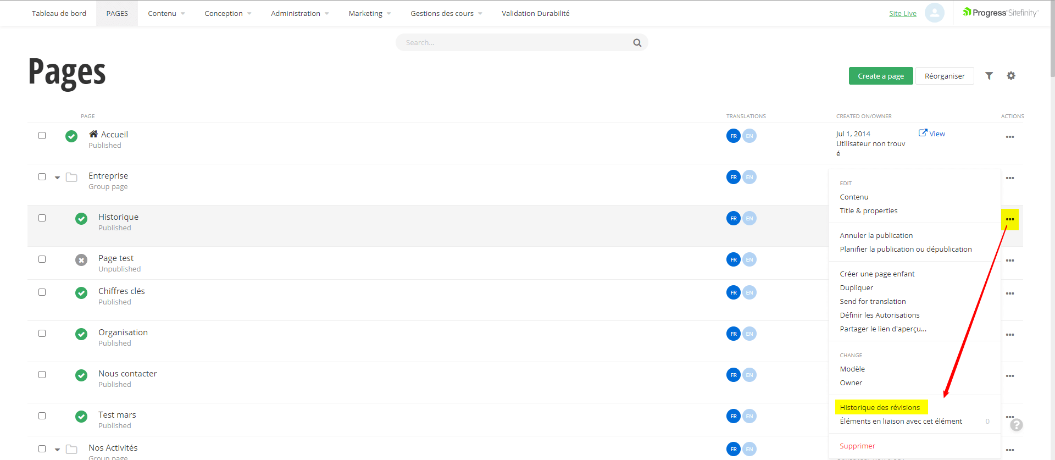Open the Administration dropdown menu
Viewport: 1055px width, 460px height.
point(299,13)
